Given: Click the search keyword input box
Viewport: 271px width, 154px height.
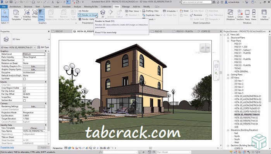Looking at the screenshot, I should point(197,2).
